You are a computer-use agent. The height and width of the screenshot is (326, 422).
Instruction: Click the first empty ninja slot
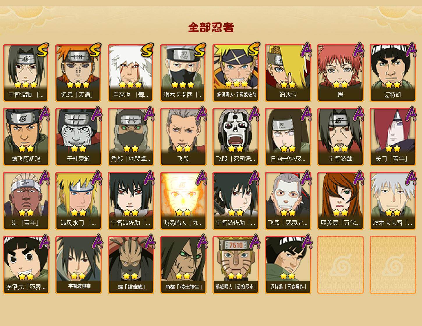tap(340, 265)
